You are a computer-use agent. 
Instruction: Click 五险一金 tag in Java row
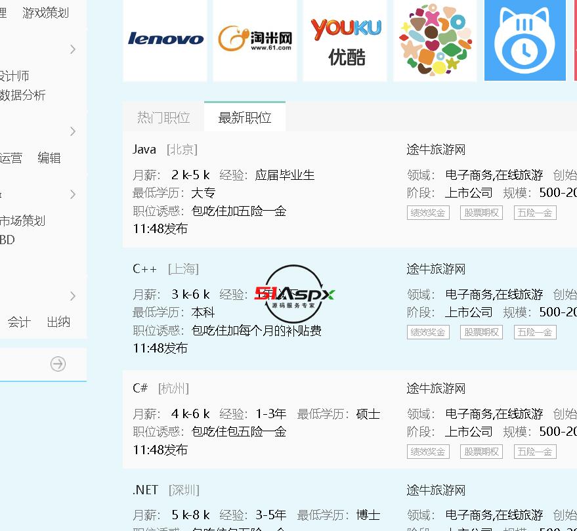pyautogui.click(x=535, y=213)
